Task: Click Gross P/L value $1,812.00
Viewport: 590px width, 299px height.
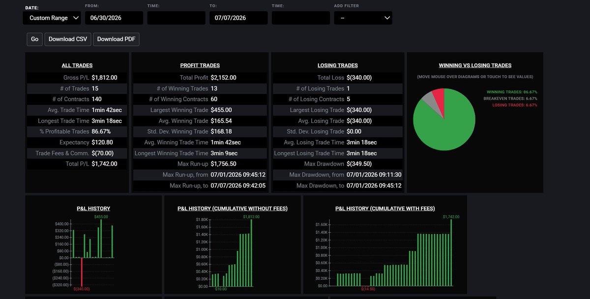Action: (104, 78)
